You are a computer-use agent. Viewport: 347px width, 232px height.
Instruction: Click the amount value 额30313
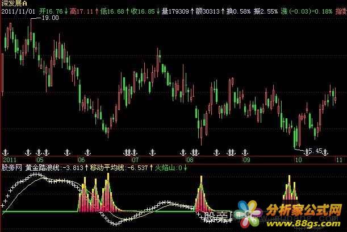(x=208, y=11)
